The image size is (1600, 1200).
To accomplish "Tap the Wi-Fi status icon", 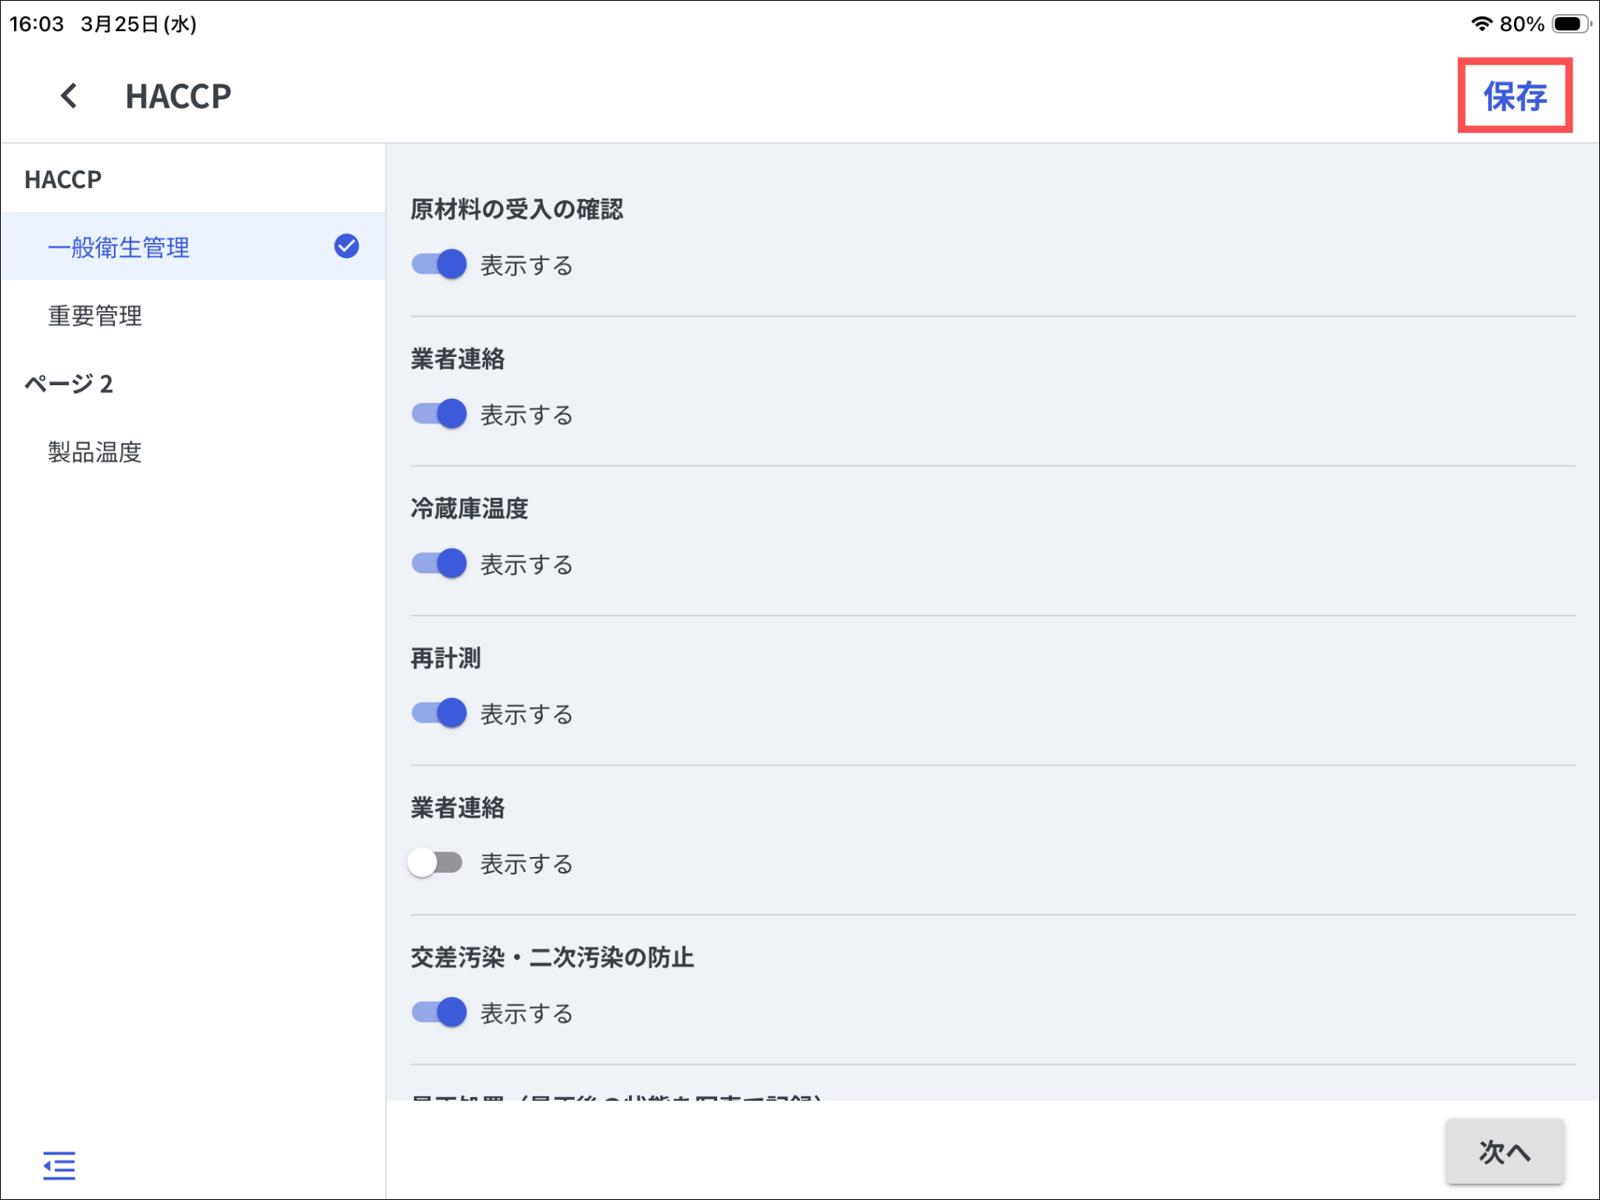I will coord(1480,23).
